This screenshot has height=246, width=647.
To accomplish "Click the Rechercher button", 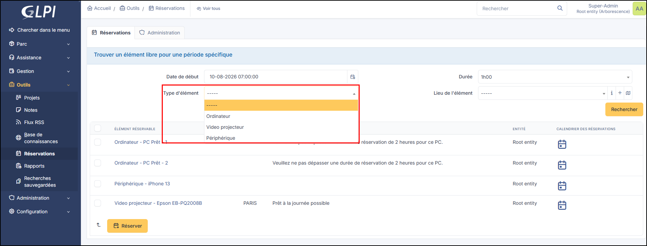I will [x=624, y=109].
